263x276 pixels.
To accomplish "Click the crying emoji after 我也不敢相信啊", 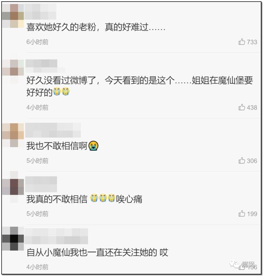I will click(x=93, y=146).
